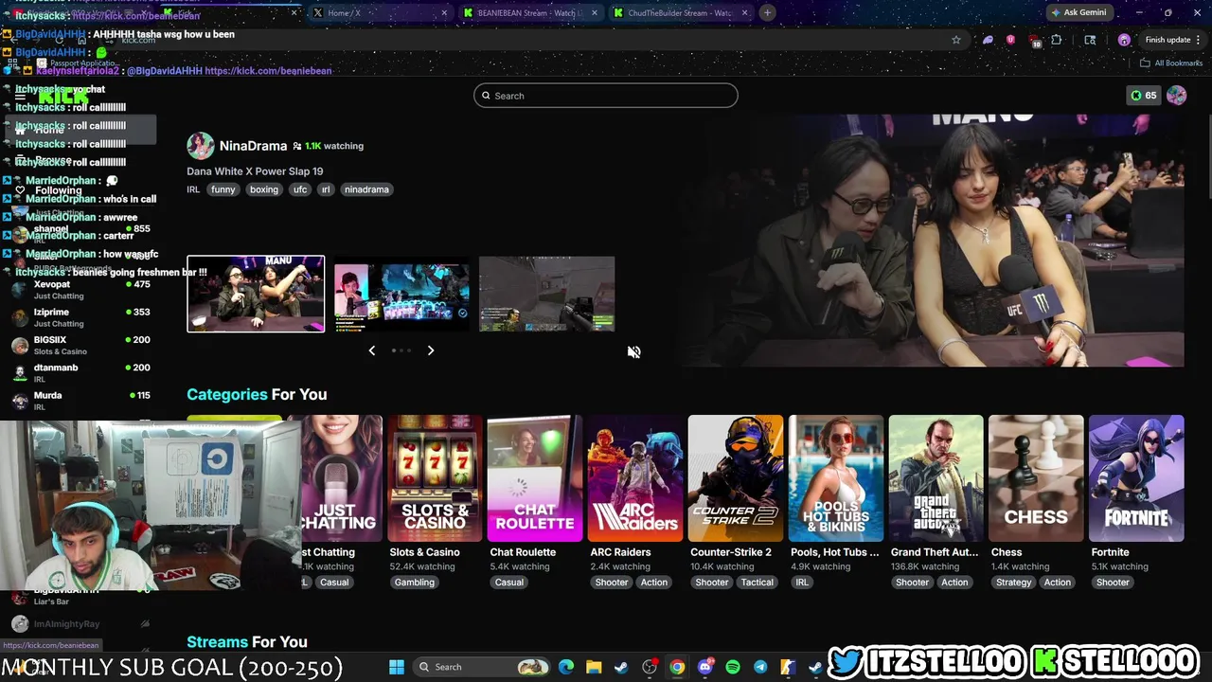Open Discord from taskbar
This screenshot has height=682, width=1212.
pyautogui.click(x=705, y=667)
